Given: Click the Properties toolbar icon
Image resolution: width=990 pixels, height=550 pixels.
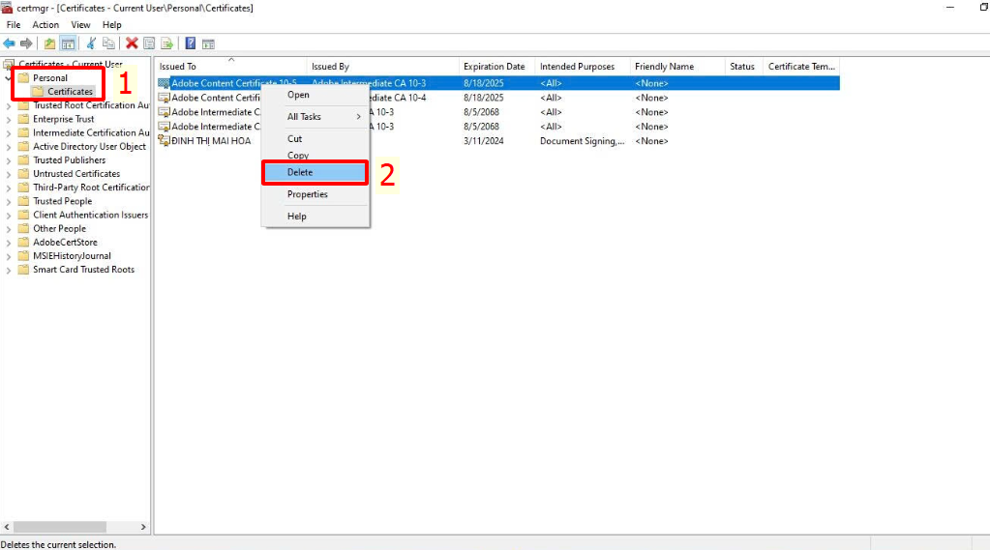Looking at the screenshot, I should pos(149,43).
